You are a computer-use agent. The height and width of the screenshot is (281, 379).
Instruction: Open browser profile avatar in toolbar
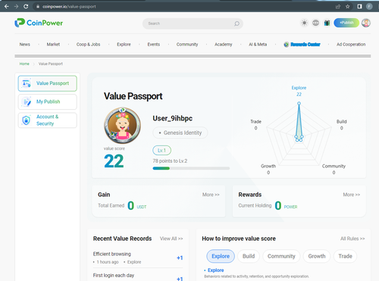tap(369, 7)
